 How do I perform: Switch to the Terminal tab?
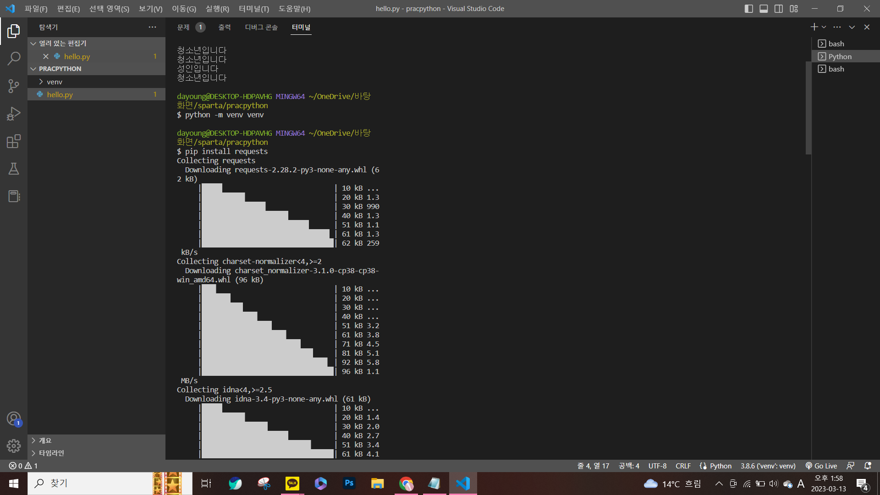pos(301,27)
